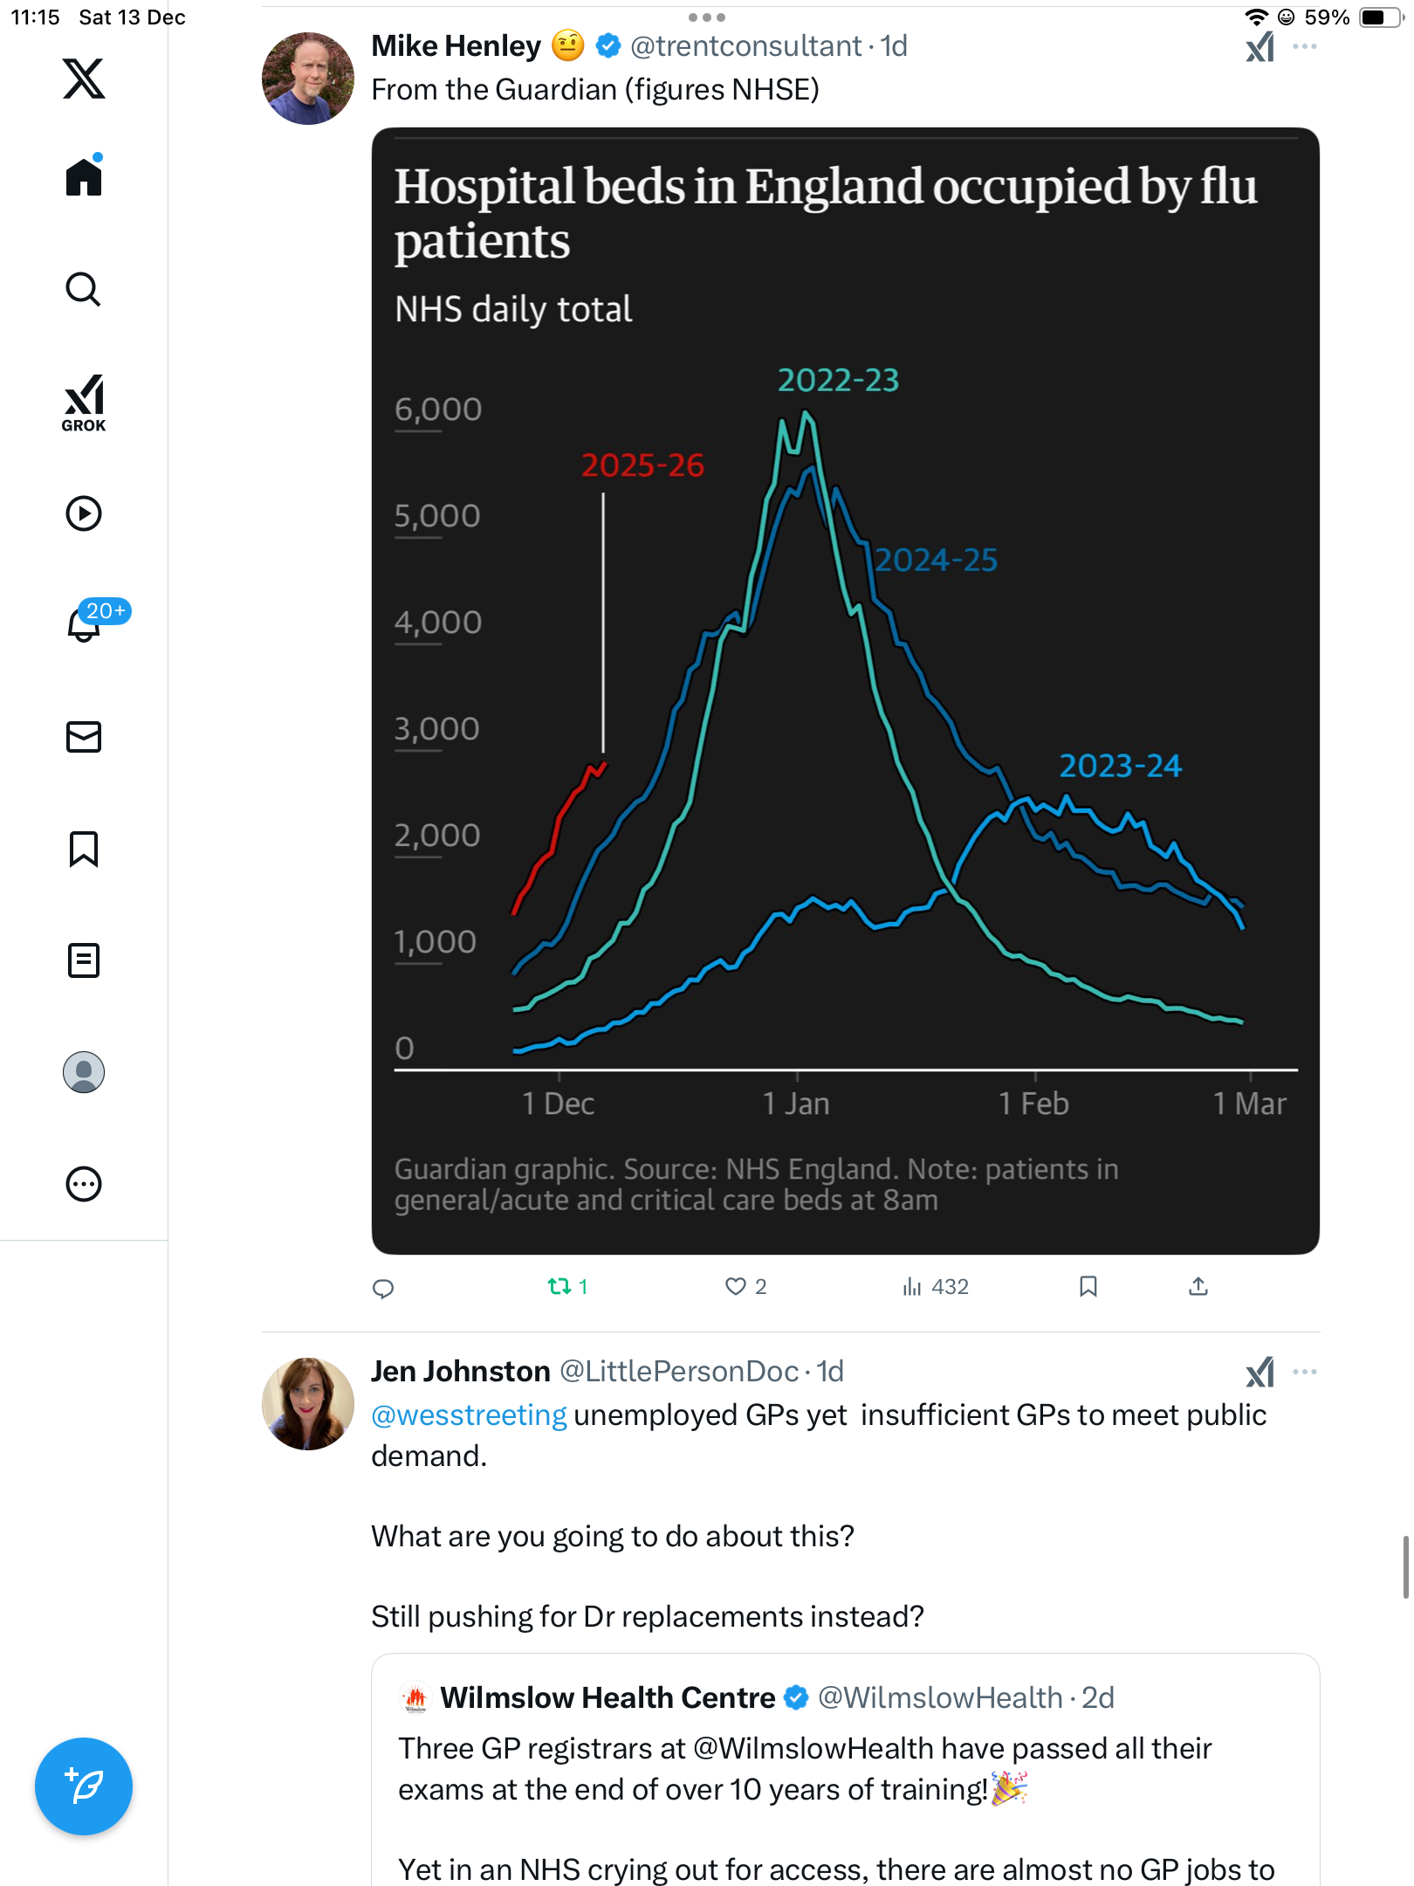Open Bookmarks in the sidebar

(84, 849)
